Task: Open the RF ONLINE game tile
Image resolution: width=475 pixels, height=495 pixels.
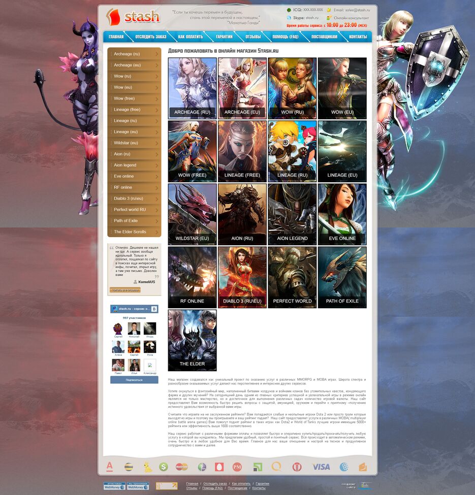Action: pyautogui.click(x=193, y=278)
